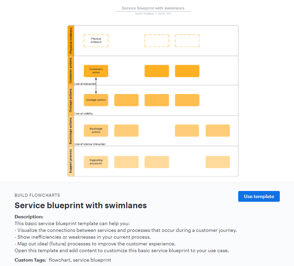Click the labeled "Onstage actions" box
Image resolution: width=294 pixels, height=266 pixels.
click(96, 100)
